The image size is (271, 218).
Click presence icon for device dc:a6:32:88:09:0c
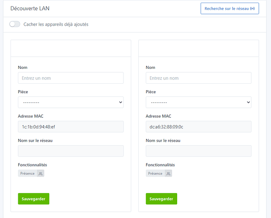168,174
